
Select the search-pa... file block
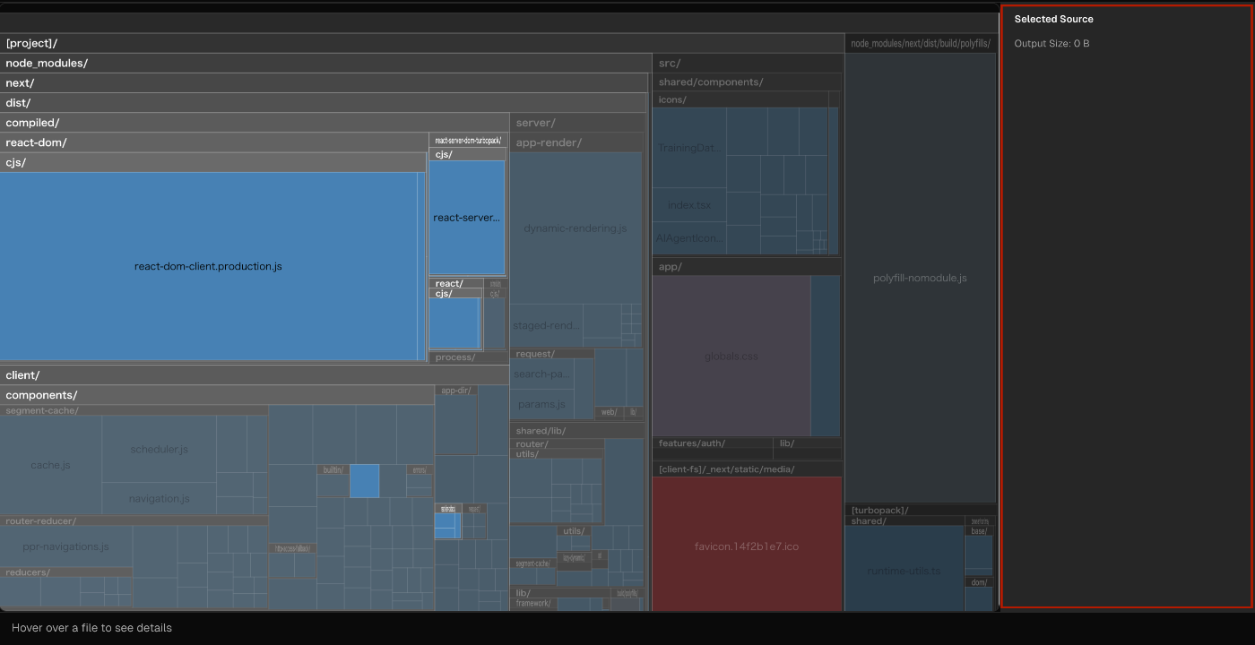point(542,374)
